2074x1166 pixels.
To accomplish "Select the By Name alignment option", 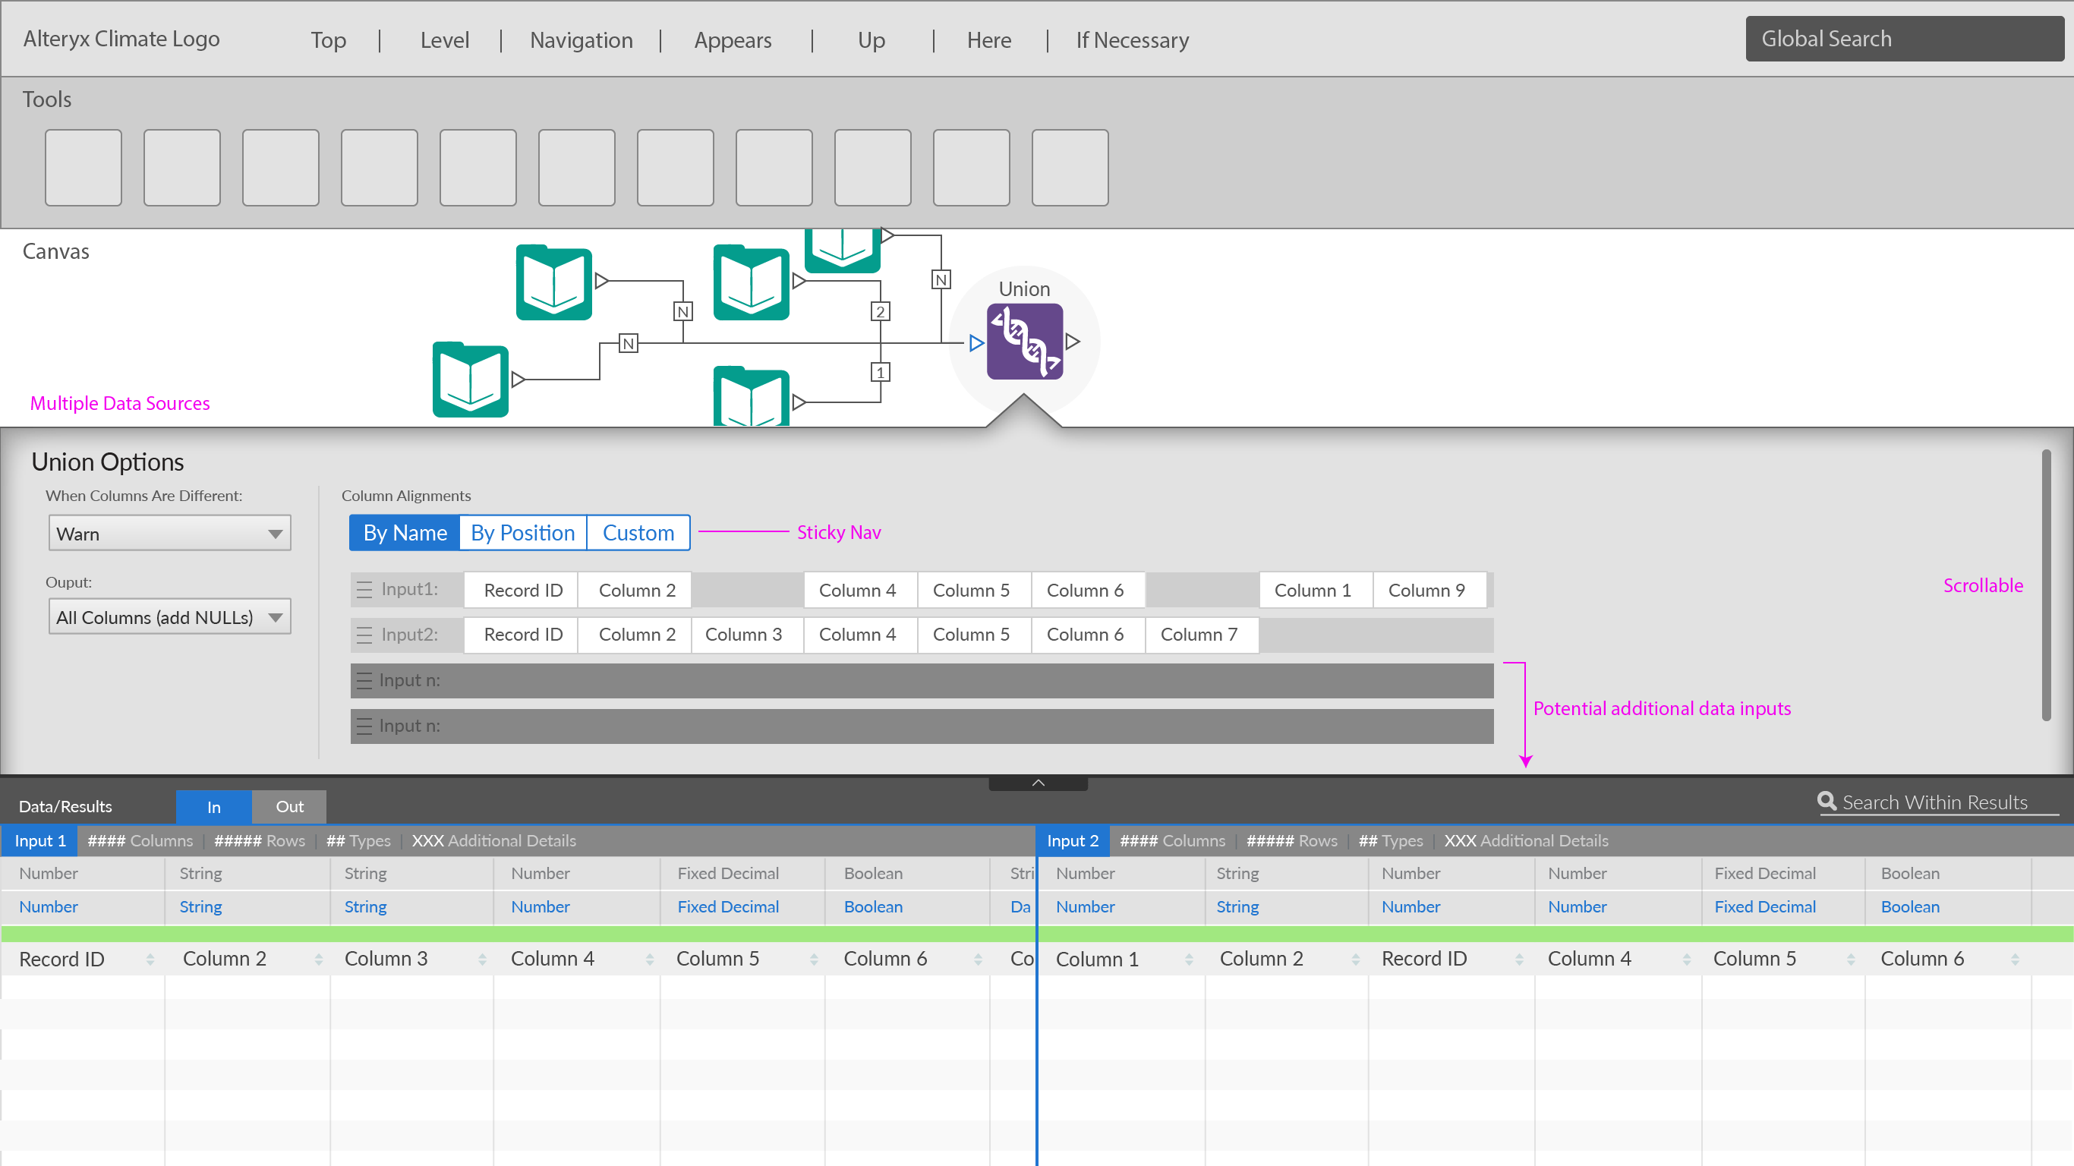I will click(404, 533).
